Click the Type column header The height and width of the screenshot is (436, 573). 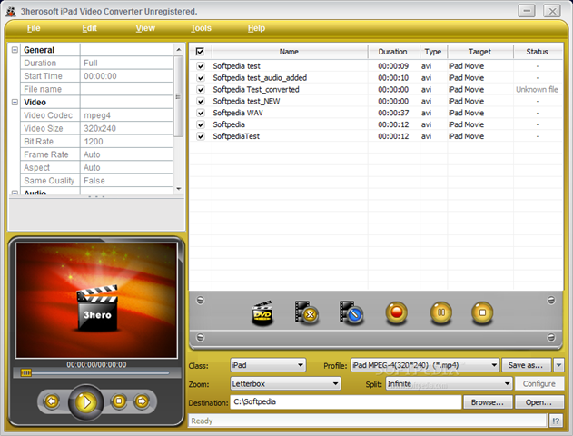tap(433, 52)
